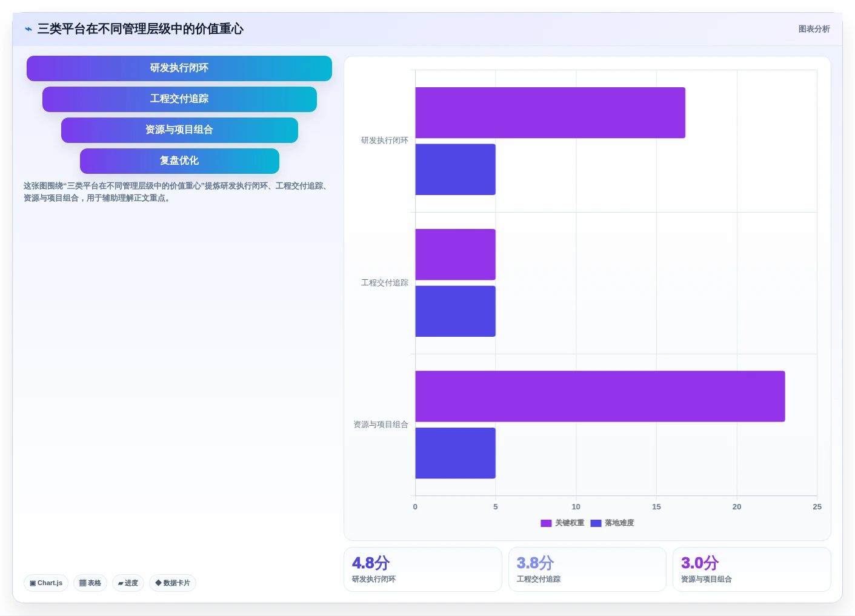
Task: Select the 工程交付追踪 funnel bar
Action: coord(179,99)
